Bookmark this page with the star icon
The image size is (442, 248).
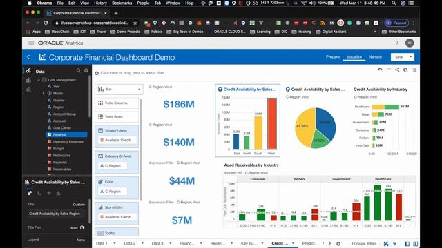[135, 23]
